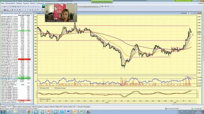The width and height of the screenshot is (204, 114).
Task: Open the Торговля menu
Action: click(26, 3)
